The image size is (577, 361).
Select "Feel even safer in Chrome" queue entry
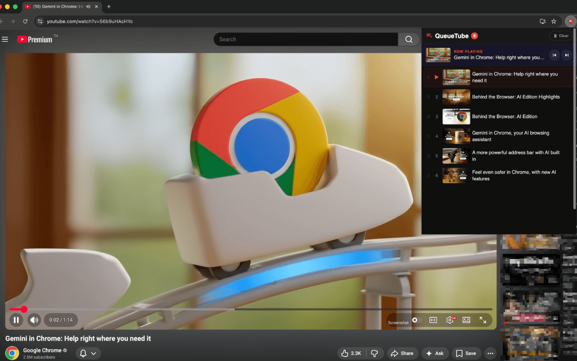coord(499,176)
